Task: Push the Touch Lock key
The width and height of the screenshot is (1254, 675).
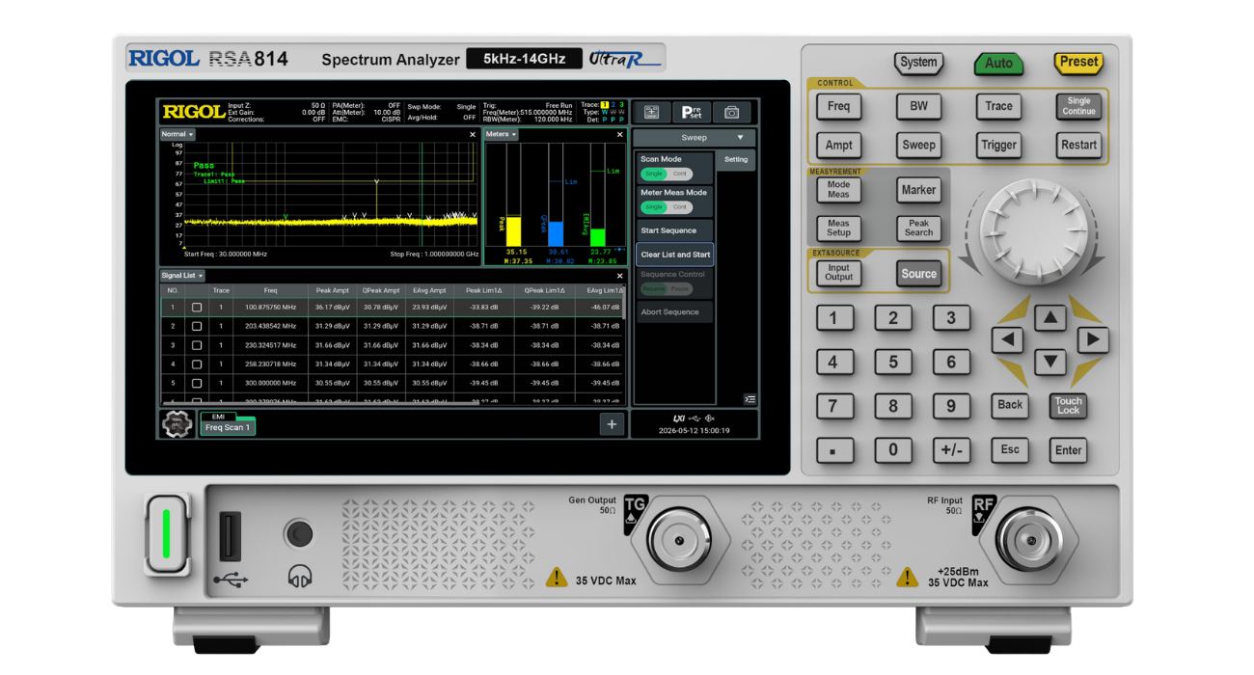Action: (x=1068, y=406)
